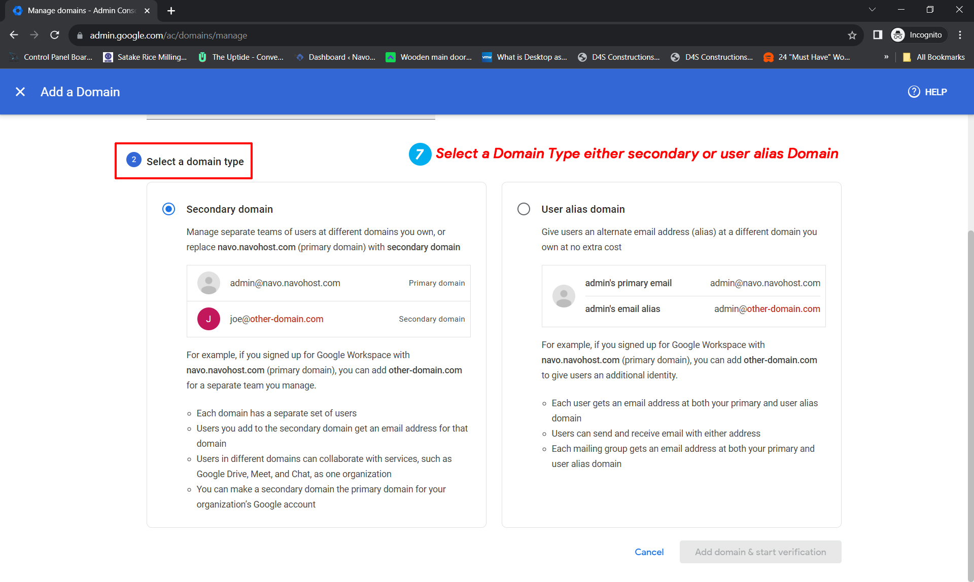The height and width of the screenshot is (582, 974).
Task: Go back using the navigation arrow
Action: click(14, 35)
